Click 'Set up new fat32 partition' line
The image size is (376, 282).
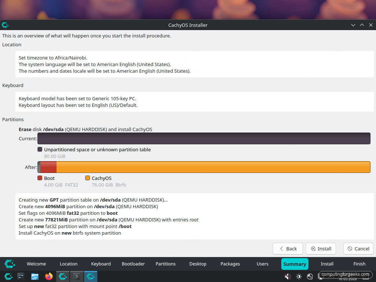(x=75, y=226)
